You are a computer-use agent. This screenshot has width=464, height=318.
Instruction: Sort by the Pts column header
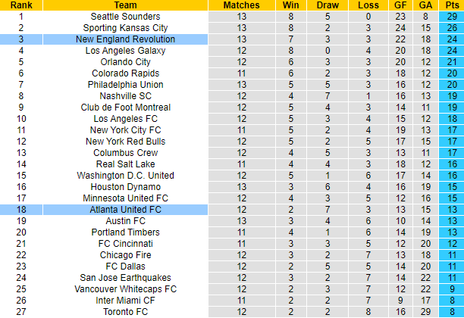tap(450, 5)
